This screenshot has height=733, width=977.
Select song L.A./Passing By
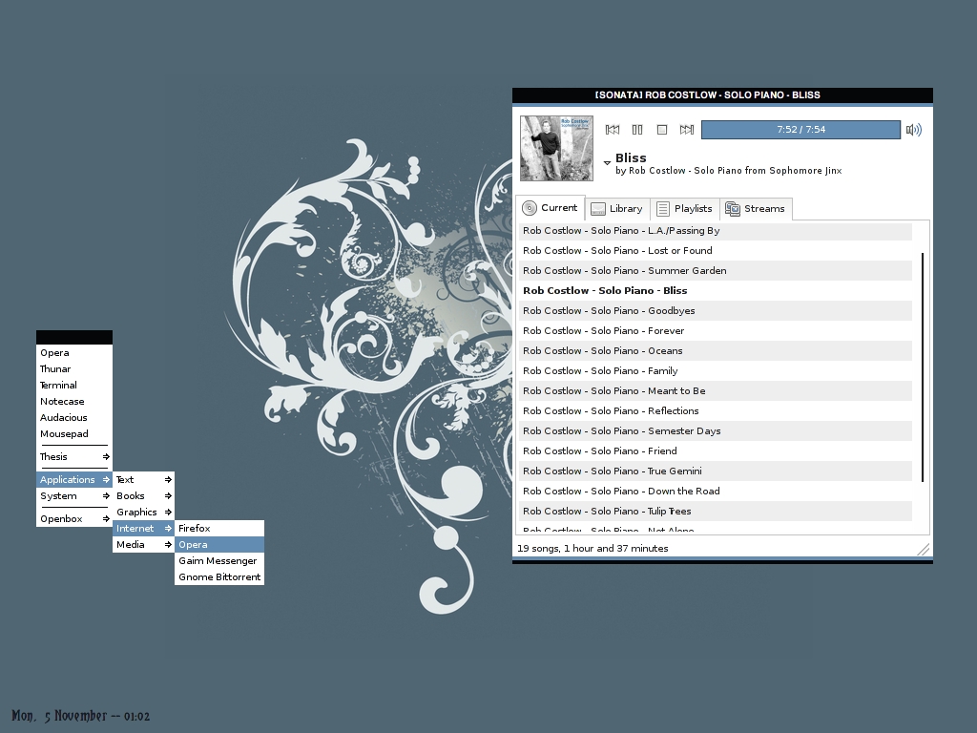tap(716, 231)
